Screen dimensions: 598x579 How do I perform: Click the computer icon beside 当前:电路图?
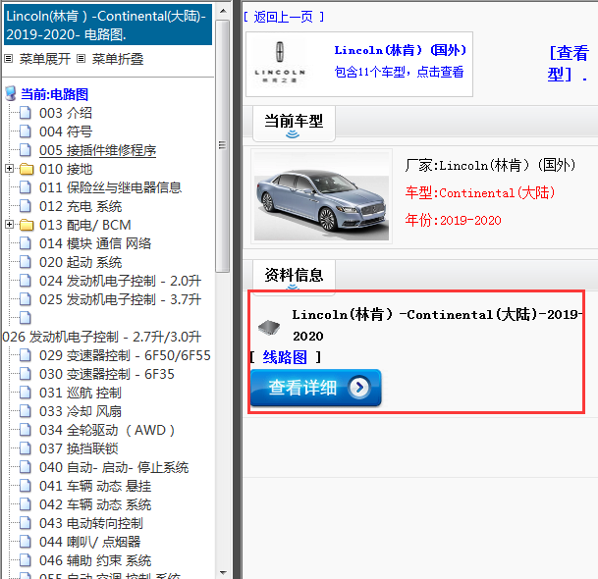11,94
